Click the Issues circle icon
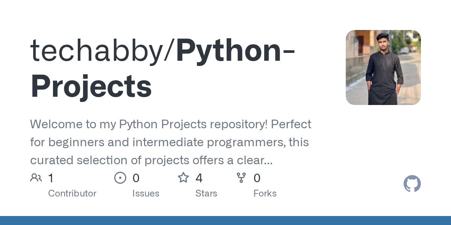 [x=120, y=178]
